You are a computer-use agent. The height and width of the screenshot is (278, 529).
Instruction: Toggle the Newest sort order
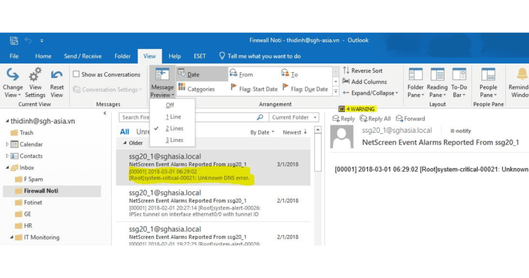295,132
